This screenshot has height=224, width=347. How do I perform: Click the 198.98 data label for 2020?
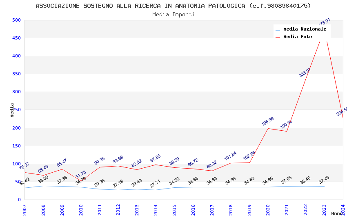(267, 121)
